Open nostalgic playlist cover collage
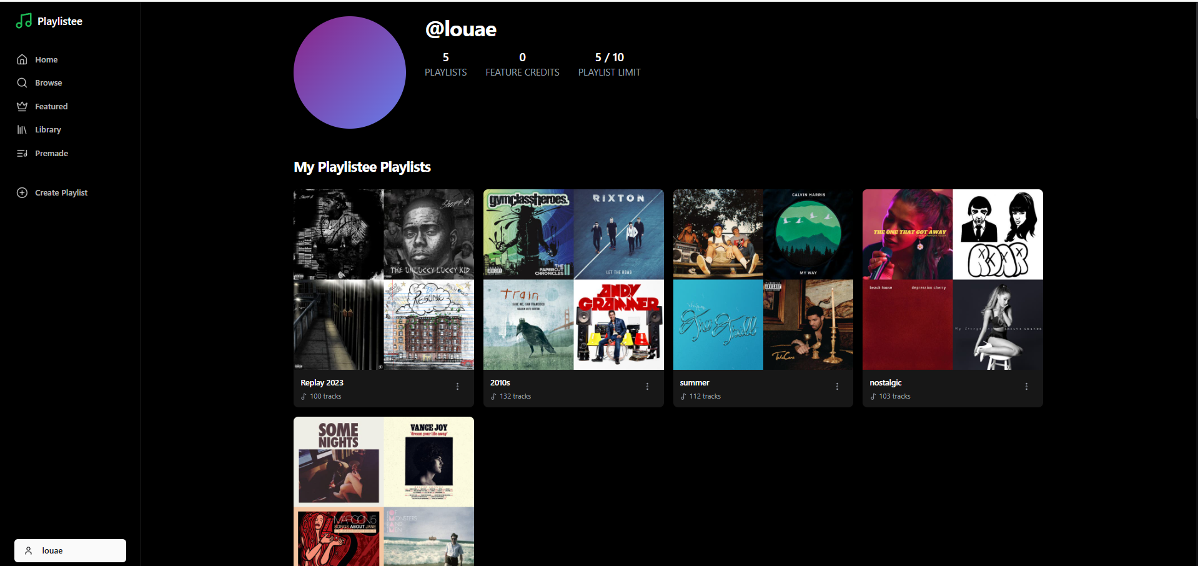 [953, 279]
